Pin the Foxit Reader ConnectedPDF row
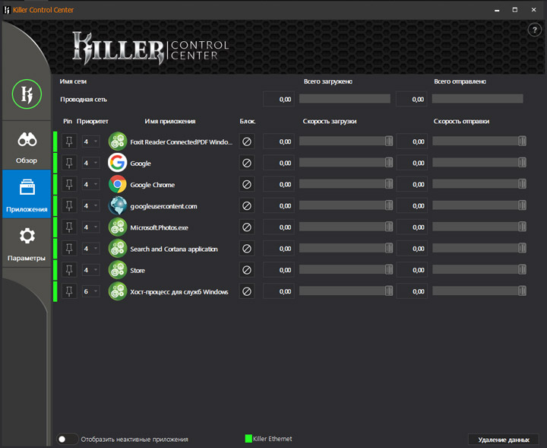Image resolution: width=547 pixels, height=448 pixels. [x=69, y=141]
